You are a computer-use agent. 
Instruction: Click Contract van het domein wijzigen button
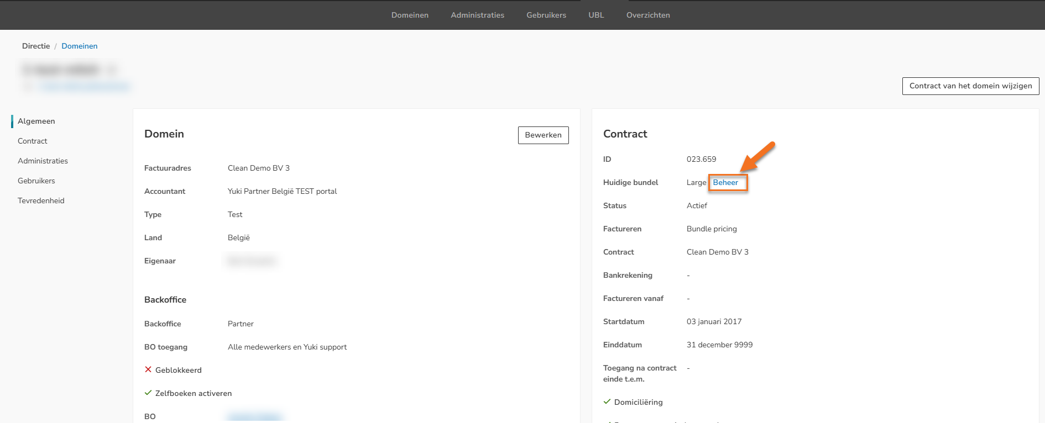(970, 86)
